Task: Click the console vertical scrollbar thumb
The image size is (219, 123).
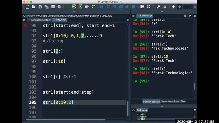Action: point(194,86)
